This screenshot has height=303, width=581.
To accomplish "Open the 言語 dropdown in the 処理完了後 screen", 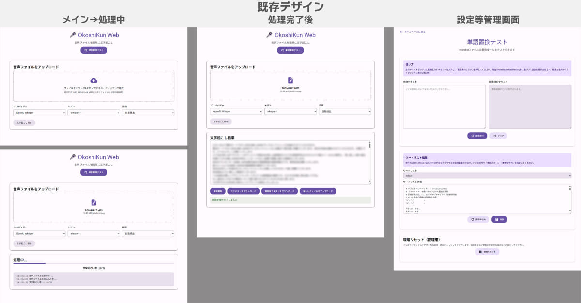I will coord(345,111).
